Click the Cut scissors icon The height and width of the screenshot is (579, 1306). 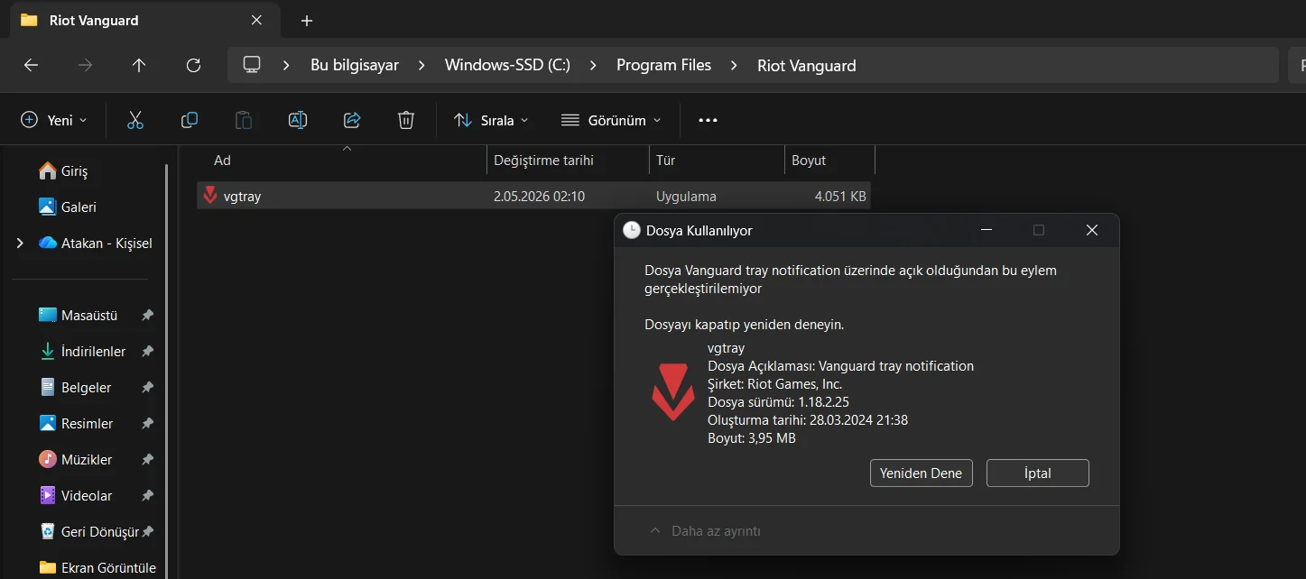(x=135, y=120)
